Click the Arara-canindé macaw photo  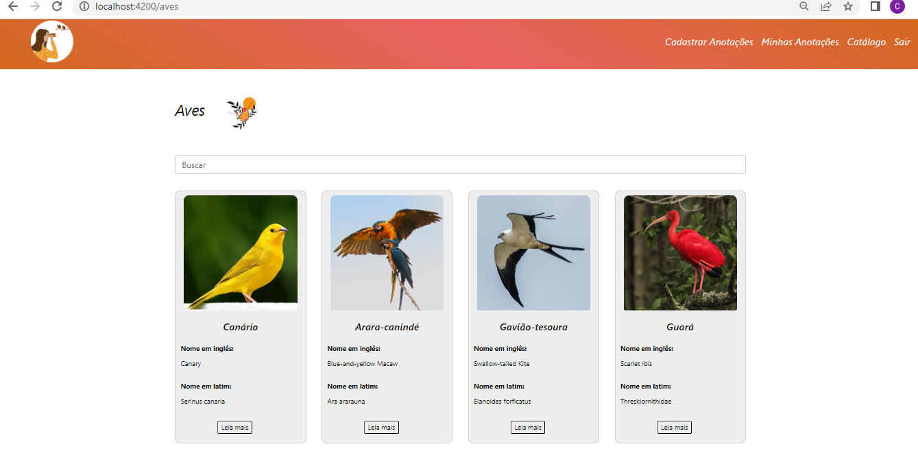(x=387, y=252)
